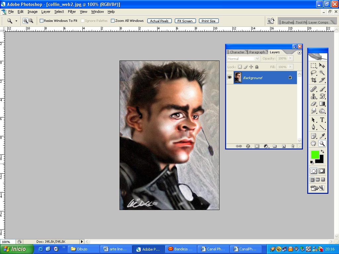Open the Fill slider arrow

(x=290, y=67)
